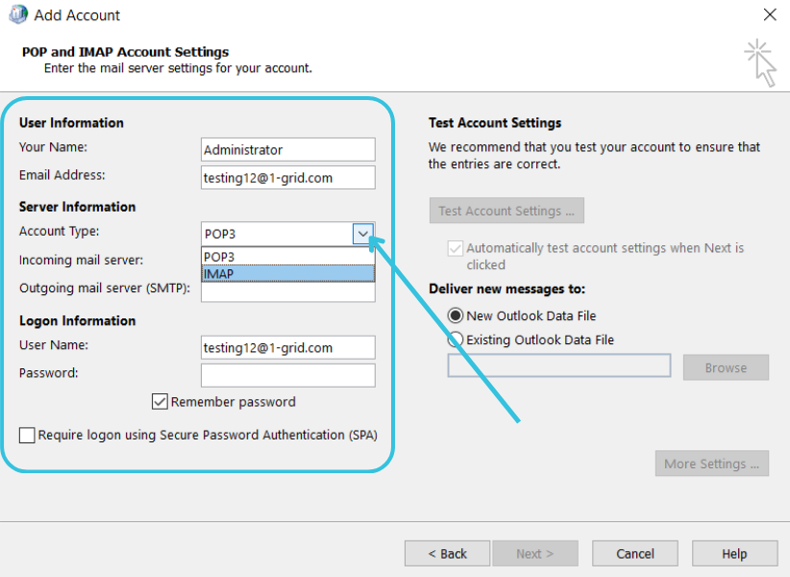Click the existing data file path box

tap(558, 366)
